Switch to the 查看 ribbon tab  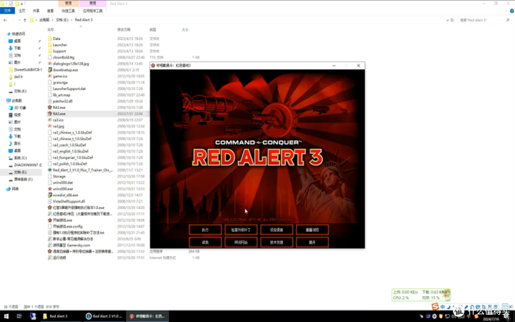click(50, 11)
